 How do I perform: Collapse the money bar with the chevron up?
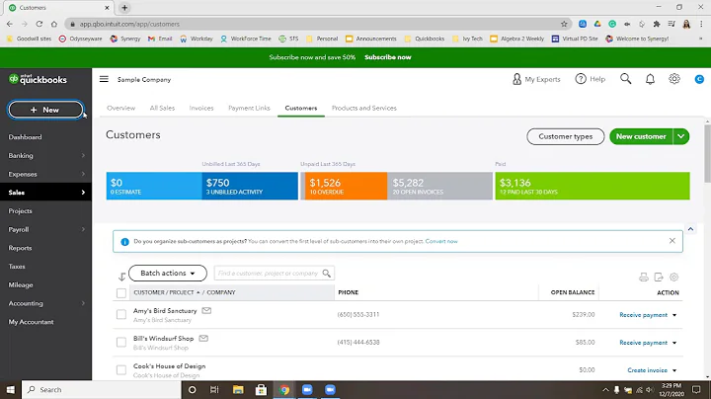[690, 229]
